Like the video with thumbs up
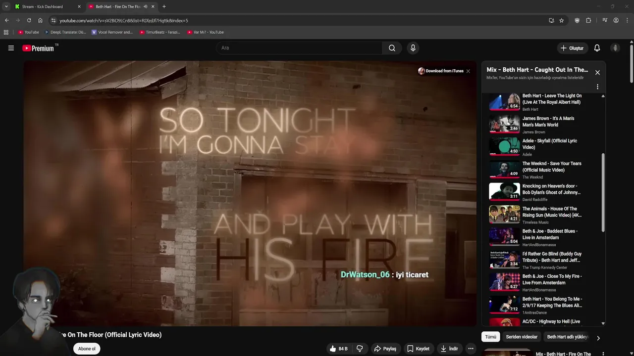 [x=338, y=349]
